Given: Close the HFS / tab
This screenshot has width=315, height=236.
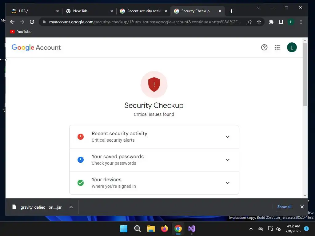Looking at the screenshot, I should tap(58, 11).
